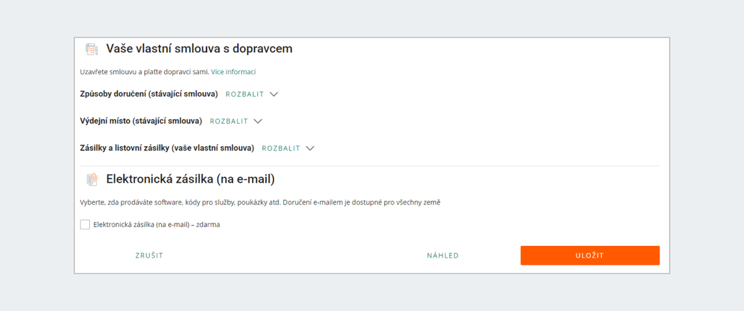Enable the Elektronická zásilka (na e-mail) checkbox
The width and height of the screenshot is (744, 311).
coord(85,225)
